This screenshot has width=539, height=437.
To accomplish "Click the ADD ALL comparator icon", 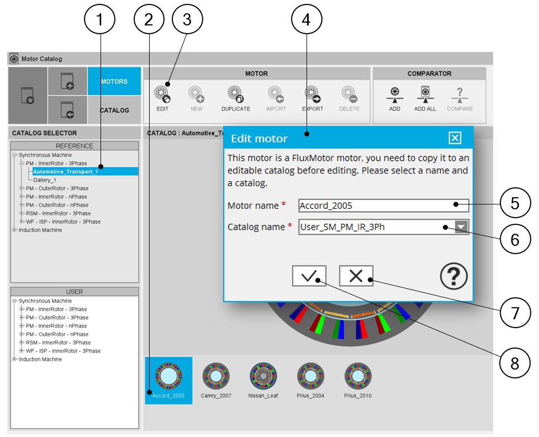I will click(425, 96).
